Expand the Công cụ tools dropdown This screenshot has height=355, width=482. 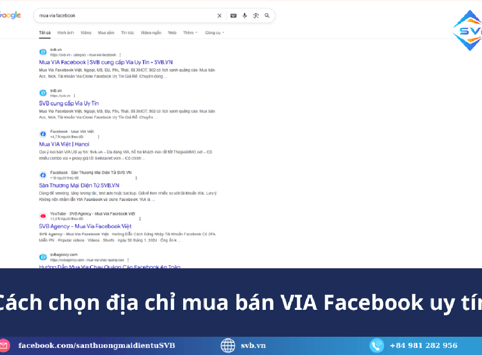pyautogui.click(x=214, y=32)
